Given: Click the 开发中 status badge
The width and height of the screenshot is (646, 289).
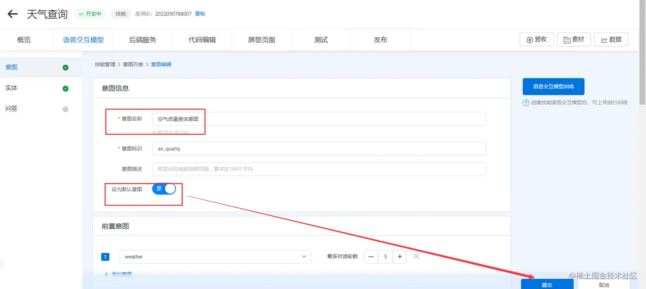Looking at the screenshot, I should pos(90,14).
